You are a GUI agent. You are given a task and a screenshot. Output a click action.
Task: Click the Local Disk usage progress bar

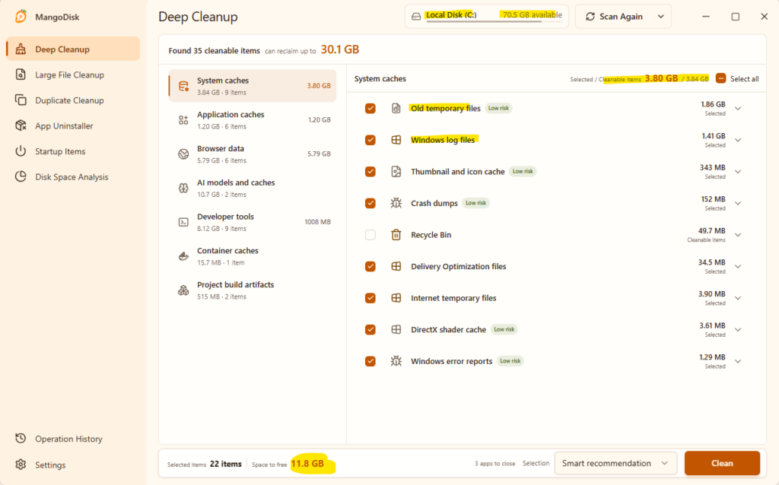tap(494, 21)
